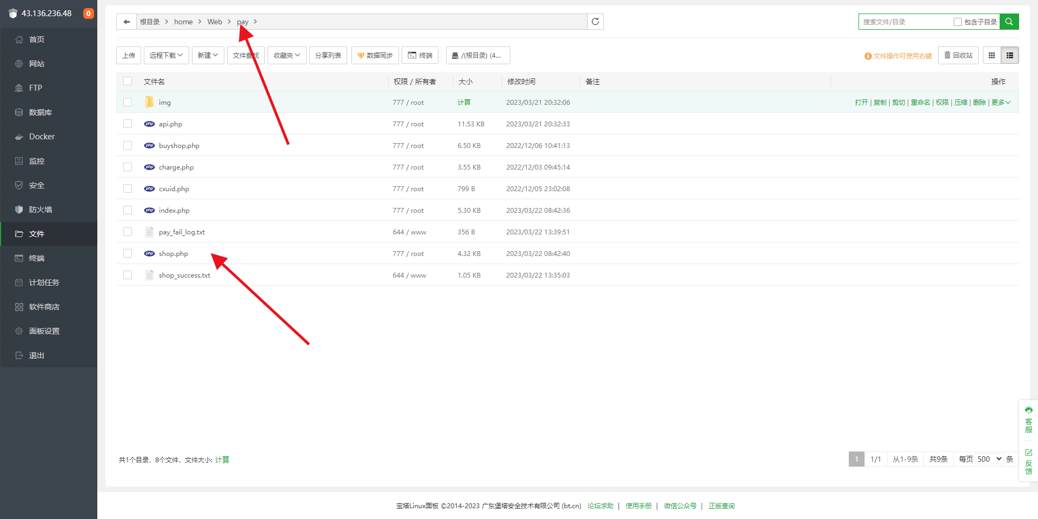The width and height of the screenshot is (1038, 519).
Task: Click 压缩 link for img folder
Action: pyautogui.click(x=961, y=103)
